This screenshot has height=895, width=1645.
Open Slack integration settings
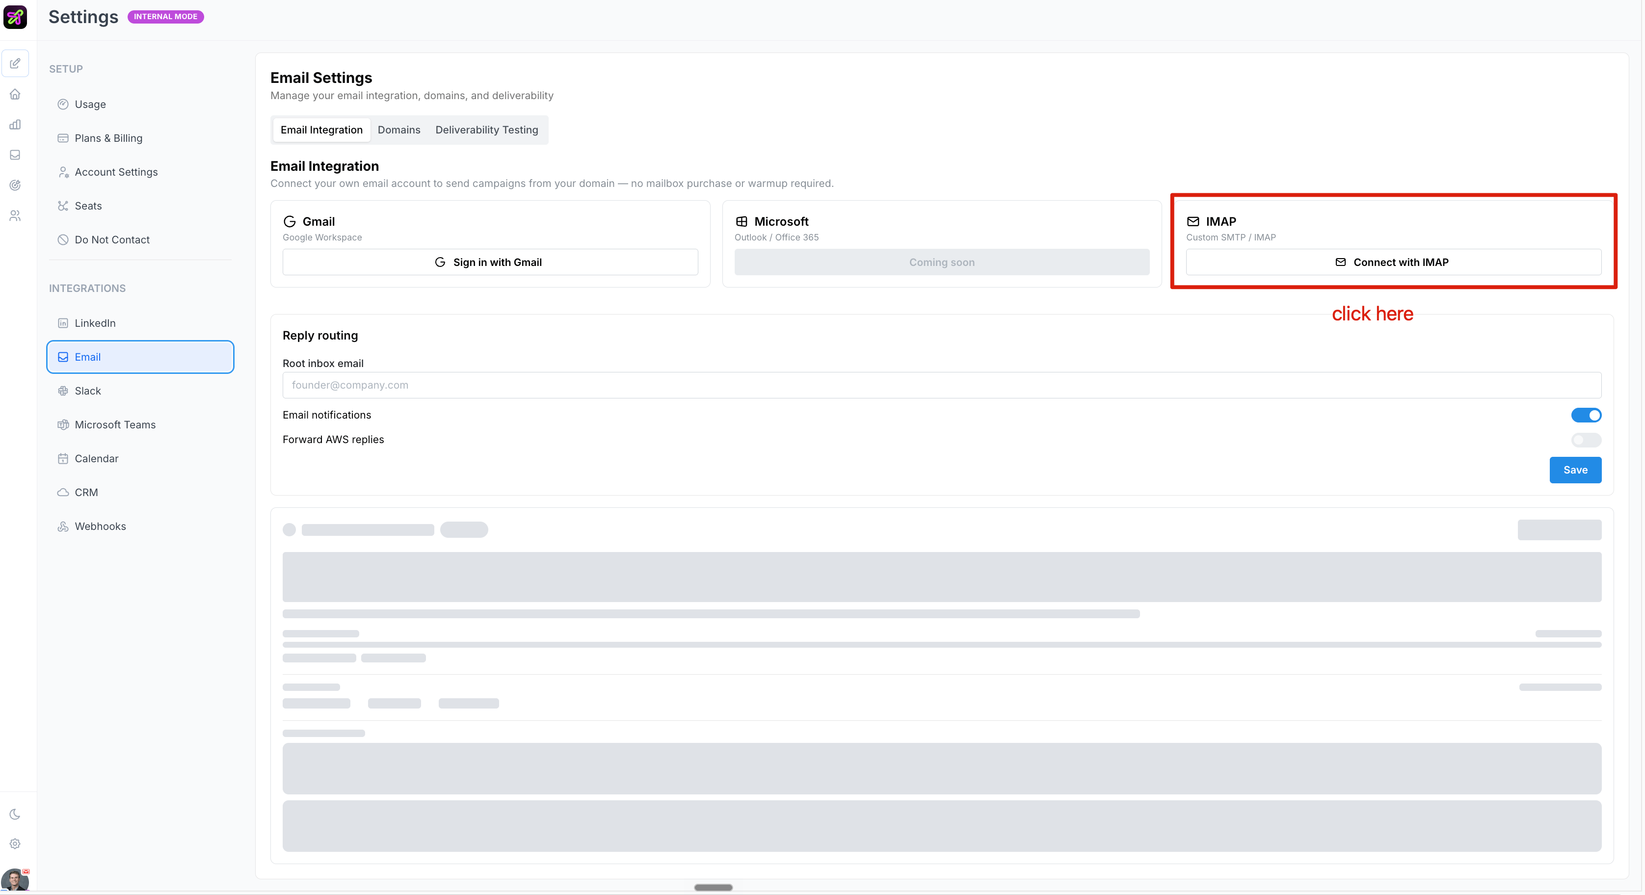(x=140, y=391)
